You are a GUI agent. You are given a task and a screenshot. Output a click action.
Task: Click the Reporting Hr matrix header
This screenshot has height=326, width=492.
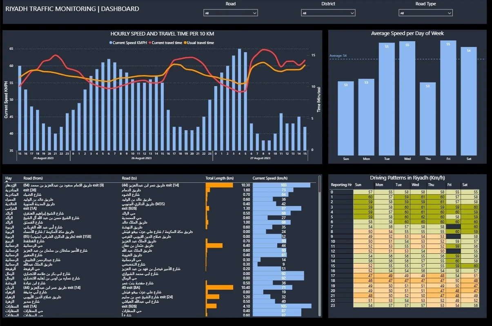point(341,185)
